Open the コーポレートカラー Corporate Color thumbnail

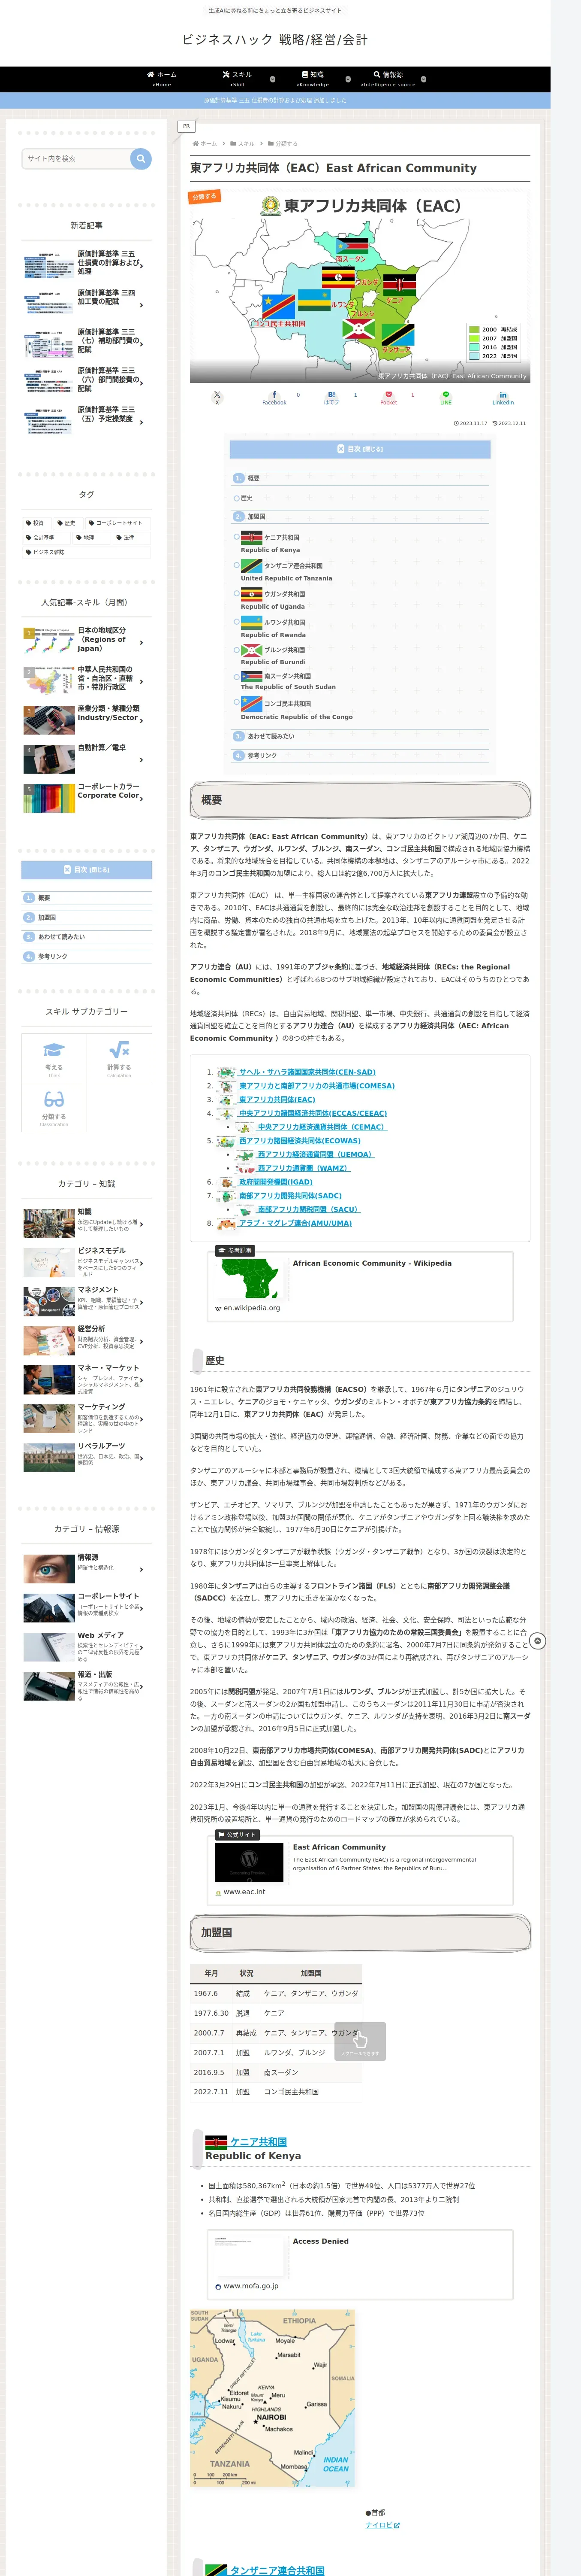(49, 798)
